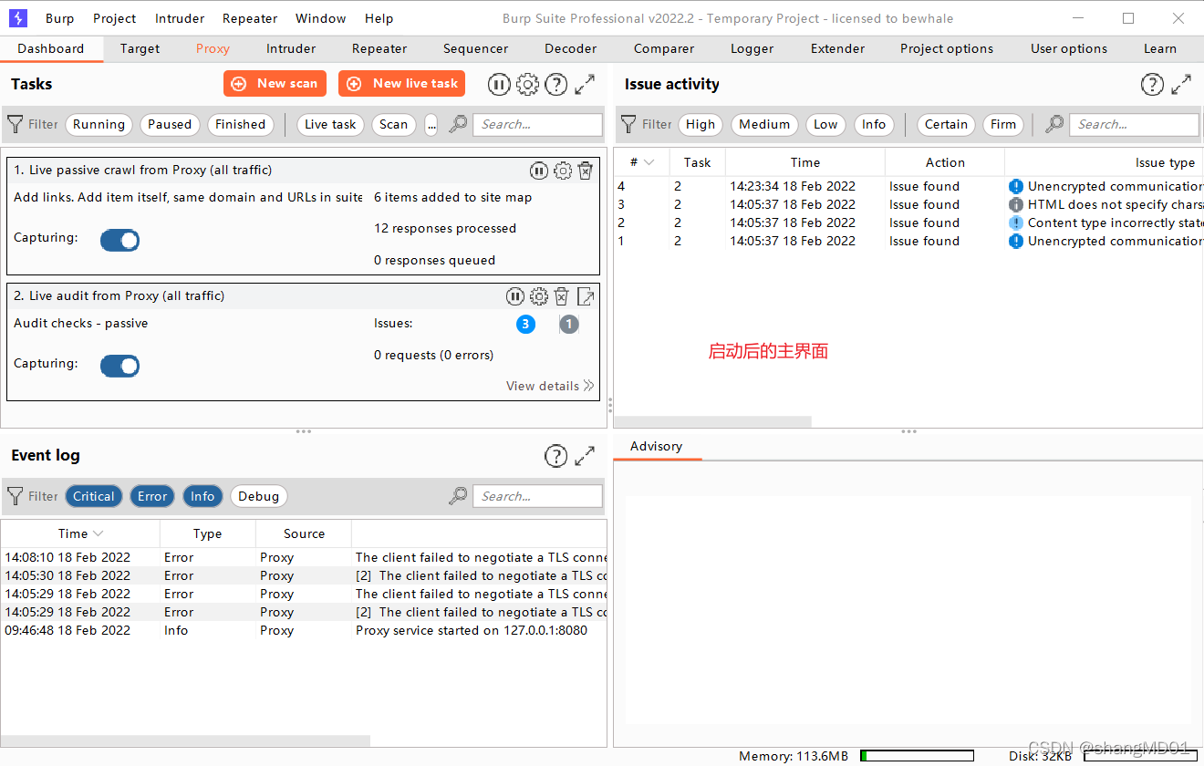
Task: Start a New scan
Action: coord(275,84)
